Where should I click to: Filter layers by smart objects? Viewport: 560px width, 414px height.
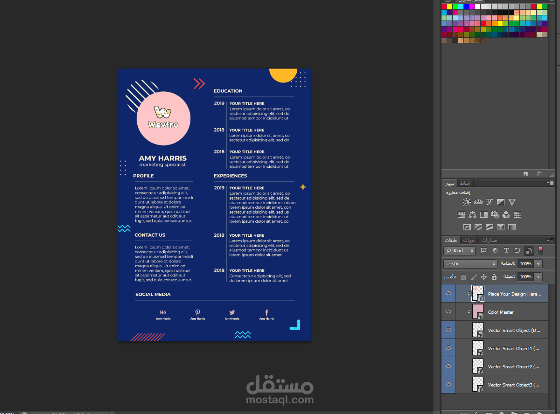[x=529, y=250]
